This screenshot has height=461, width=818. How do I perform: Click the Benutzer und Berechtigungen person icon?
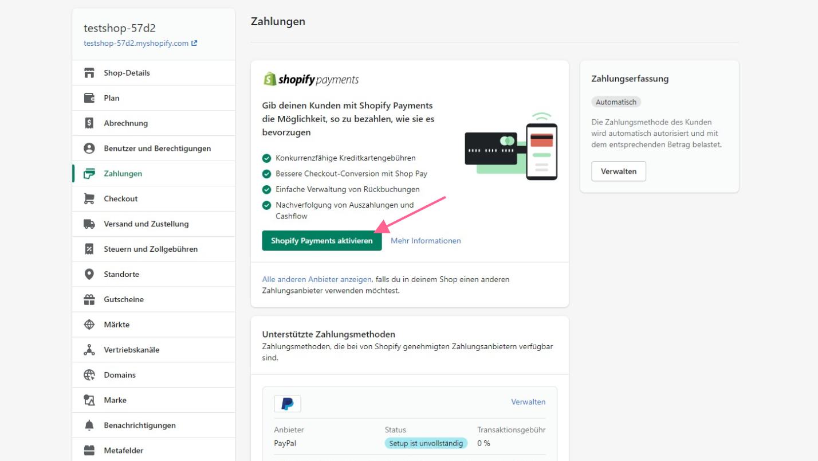pos(89,149)
